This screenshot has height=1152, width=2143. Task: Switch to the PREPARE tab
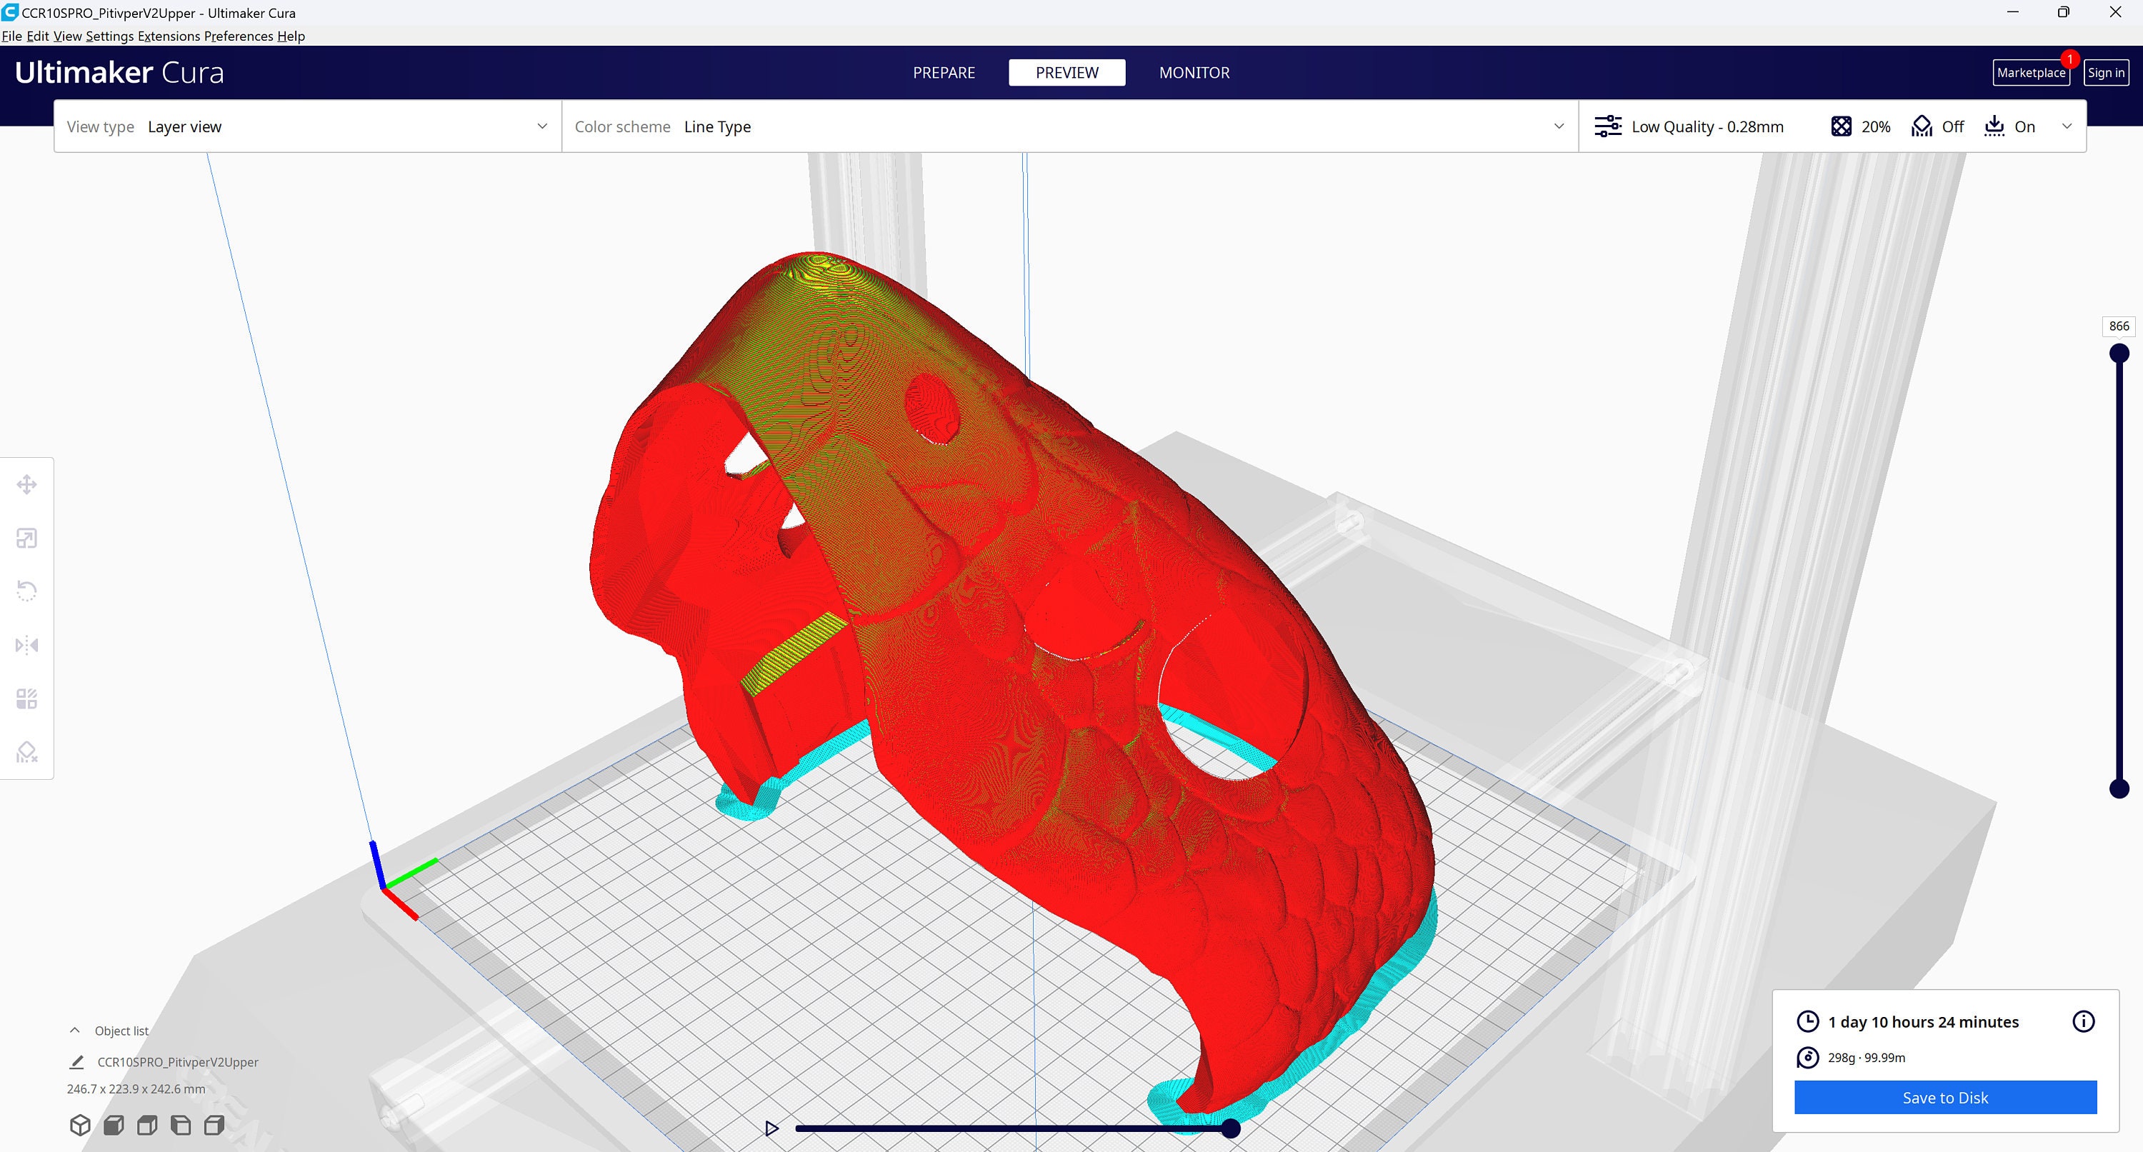944,72
